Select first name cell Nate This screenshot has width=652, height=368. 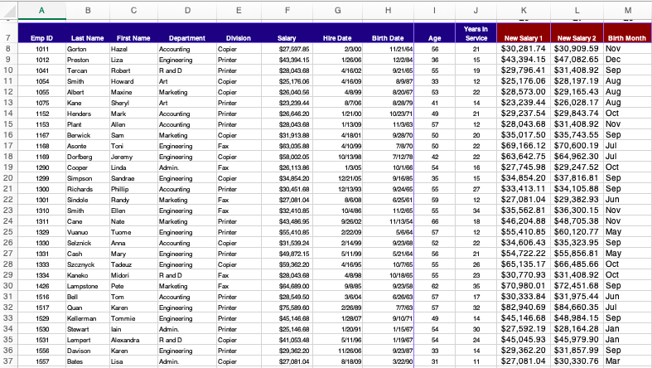(x=133, y=221)
